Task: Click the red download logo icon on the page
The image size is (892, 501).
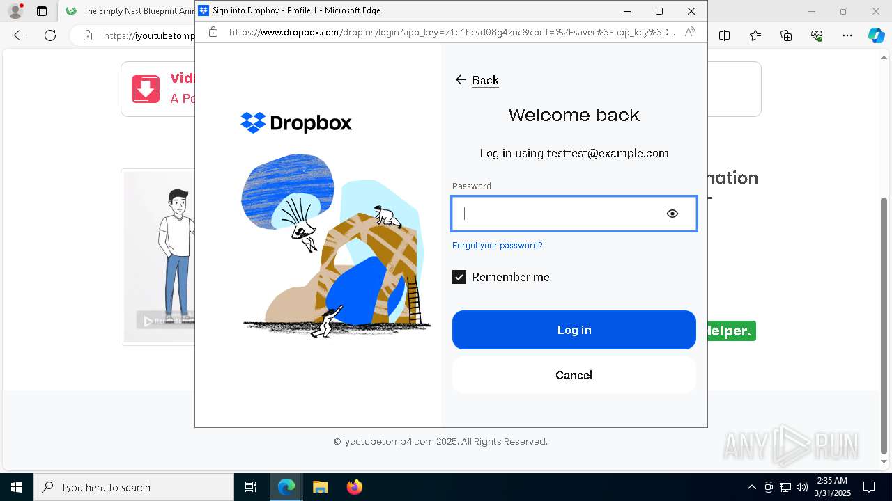Action: click(x=146, y=89)
